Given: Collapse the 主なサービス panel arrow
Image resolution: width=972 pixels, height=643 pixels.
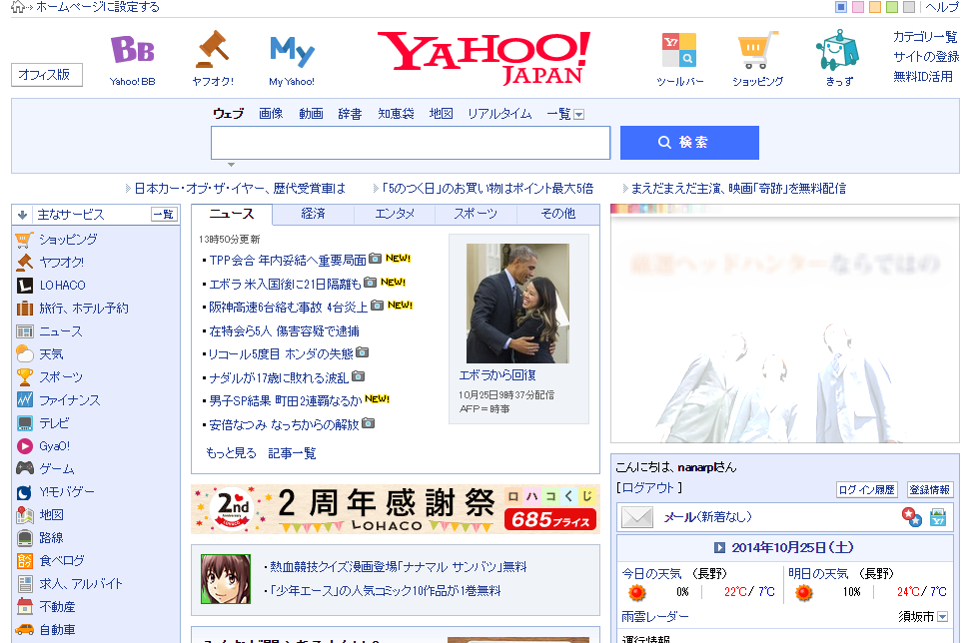Looking at the screenshot, I should coord(22,215).
